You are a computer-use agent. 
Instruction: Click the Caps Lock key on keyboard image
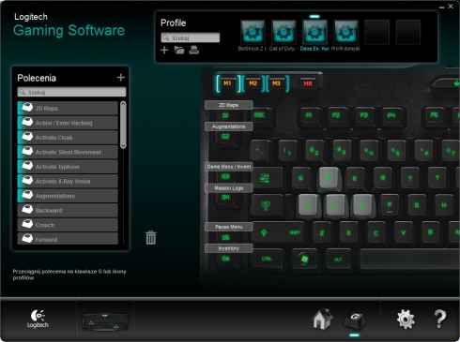point(268,205)
